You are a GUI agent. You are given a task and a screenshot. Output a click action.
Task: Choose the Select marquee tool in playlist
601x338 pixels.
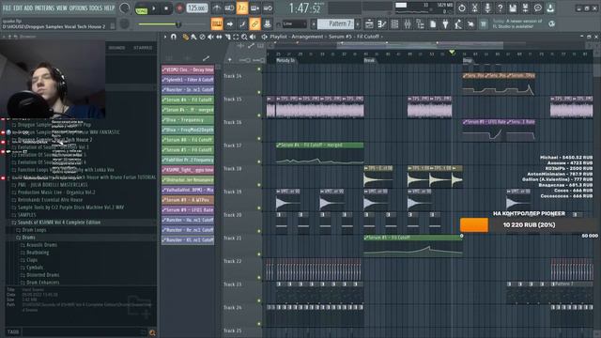[x=236, y=37]
